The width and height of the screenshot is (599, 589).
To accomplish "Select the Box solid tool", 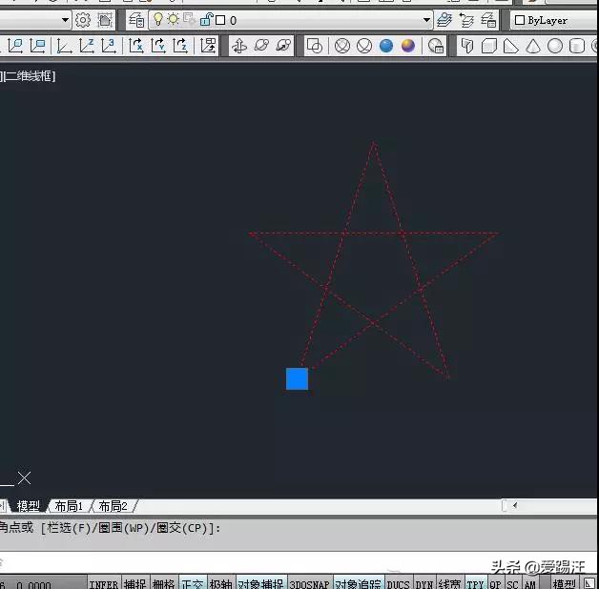I will click(489, 46).
